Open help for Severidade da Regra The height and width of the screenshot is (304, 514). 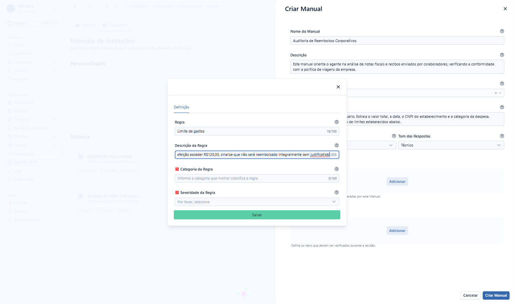click(x=337, y=193)
